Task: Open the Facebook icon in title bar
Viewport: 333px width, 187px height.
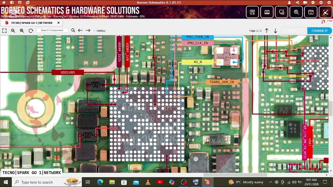Action: [12, 2]
